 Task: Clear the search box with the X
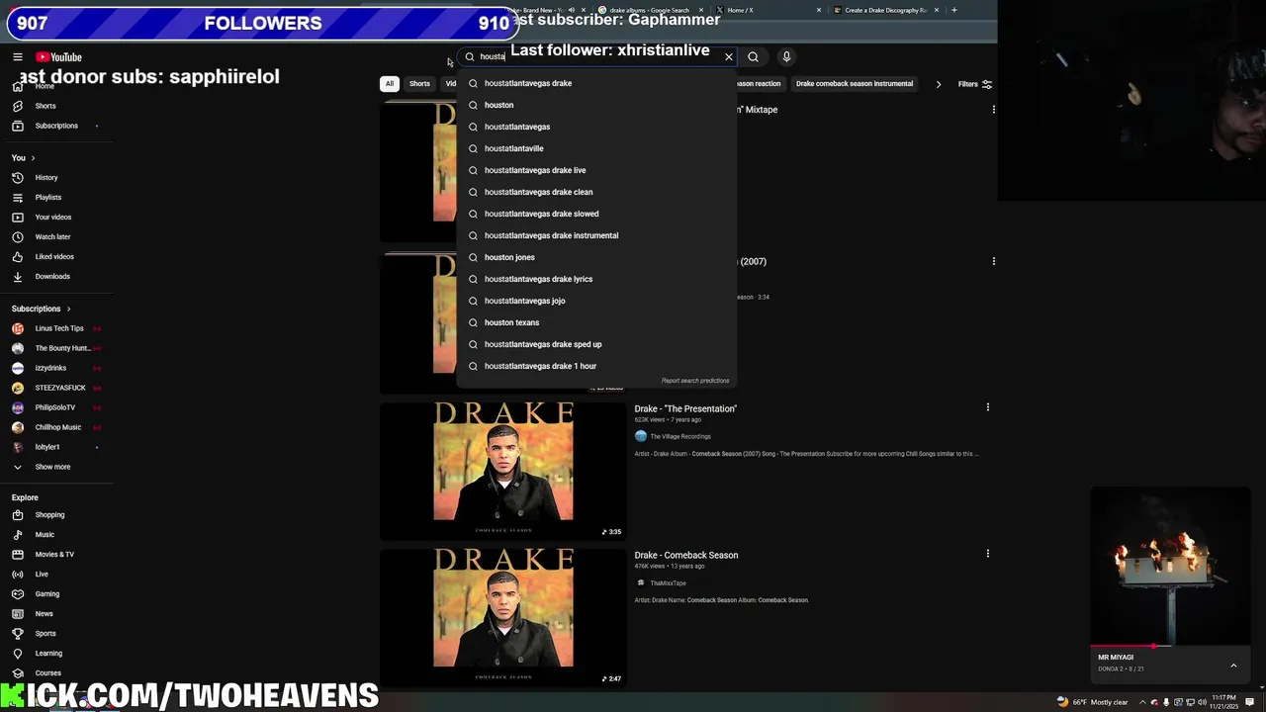point(729,57)
